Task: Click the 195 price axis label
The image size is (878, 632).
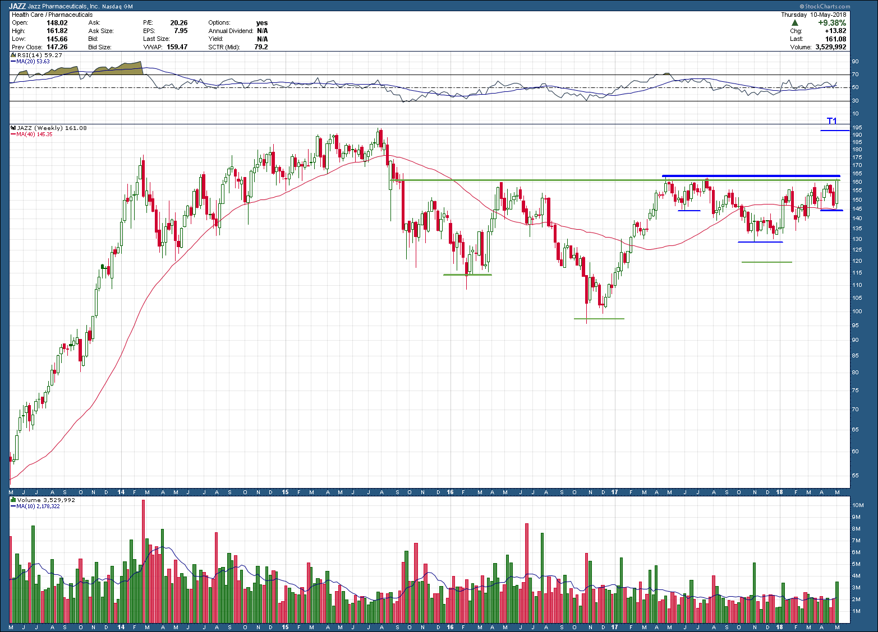Action: pyautogui.click(x=857, y=128)
